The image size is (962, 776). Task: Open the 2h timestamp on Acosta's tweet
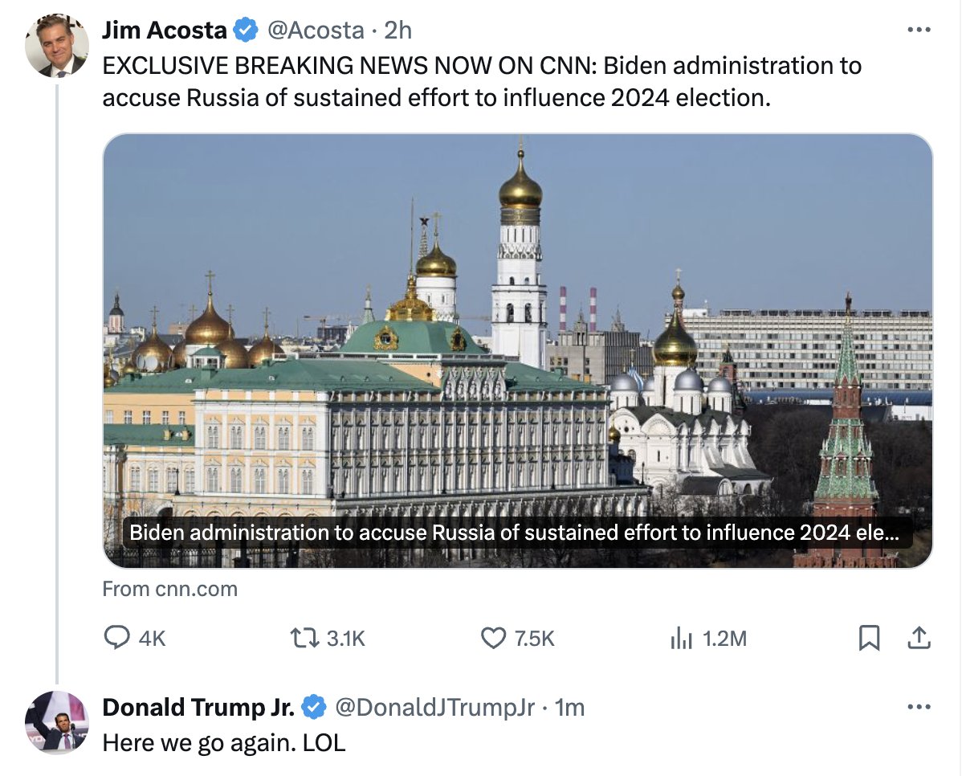pyautogui.click(x=397, y=31)
